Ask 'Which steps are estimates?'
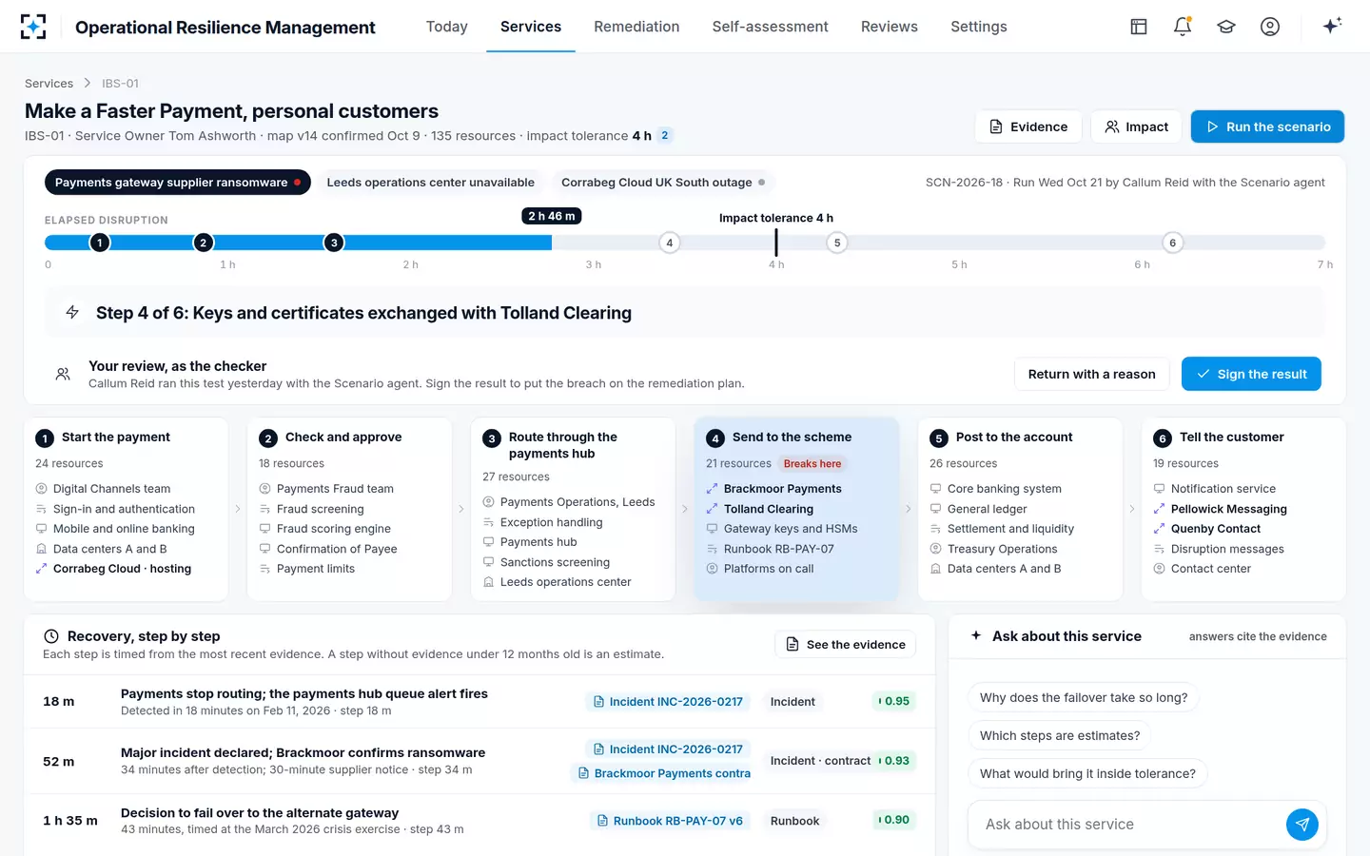The height and width of the screenshot is (856, 1370). 1060,735
